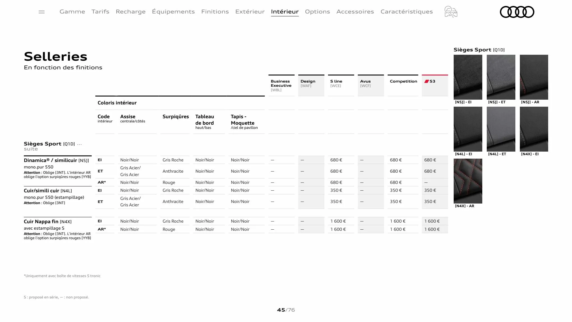Navigate to the Finitions tab
This screenshot has height=322, width=572.
pyautogui.click(x=215, y=12)
